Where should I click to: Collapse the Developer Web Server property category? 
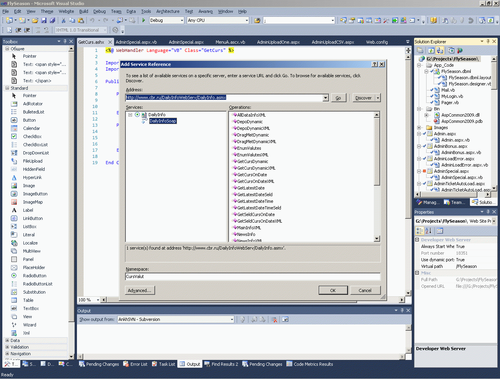point(417,240)
